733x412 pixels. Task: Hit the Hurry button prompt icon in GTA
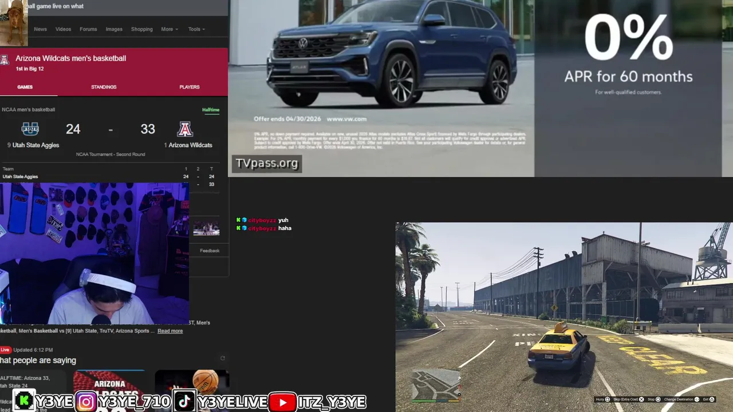coord(608,399)
